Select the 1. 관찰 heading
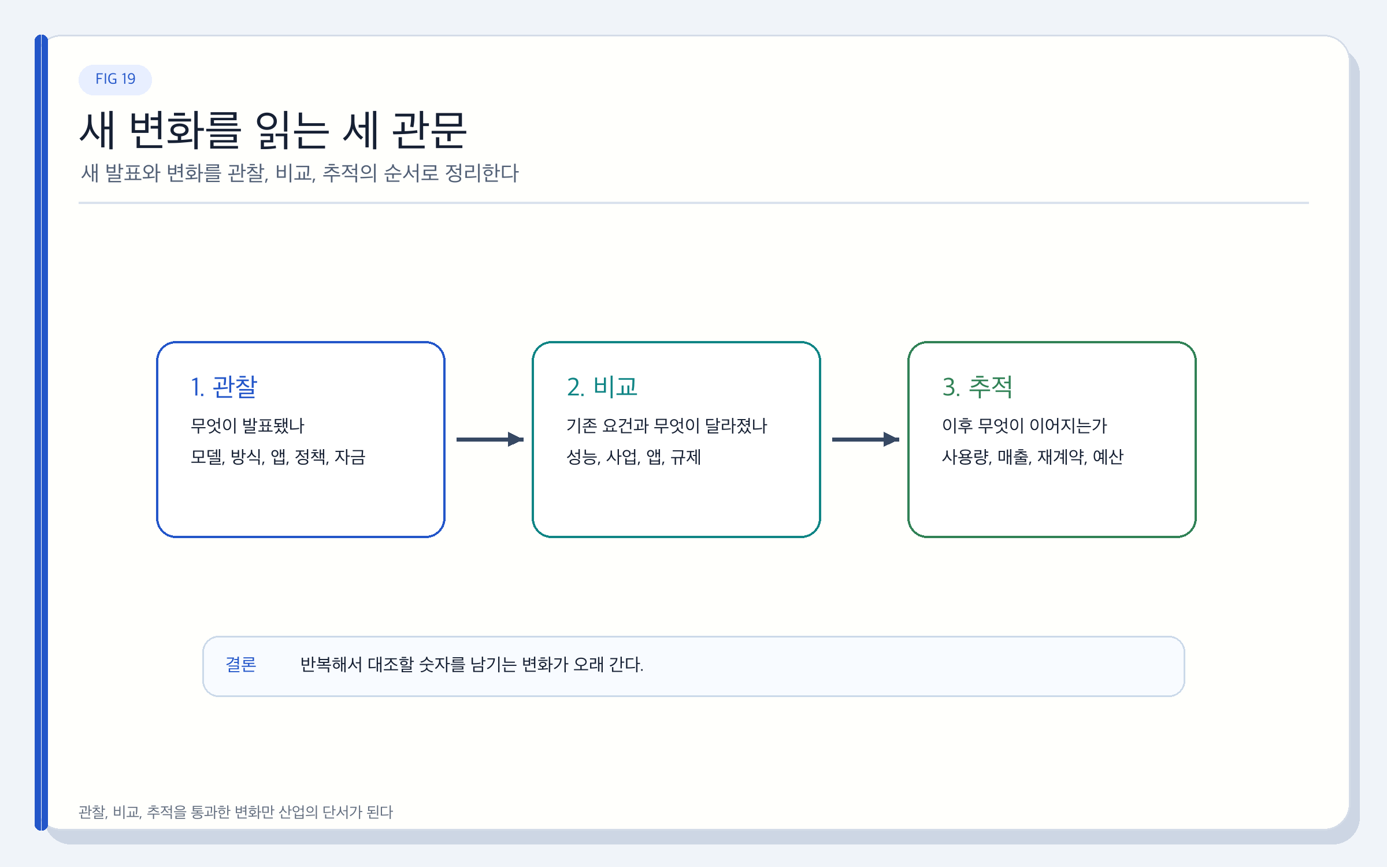Viewport: 1387px width, 867px height. point(224,387)
